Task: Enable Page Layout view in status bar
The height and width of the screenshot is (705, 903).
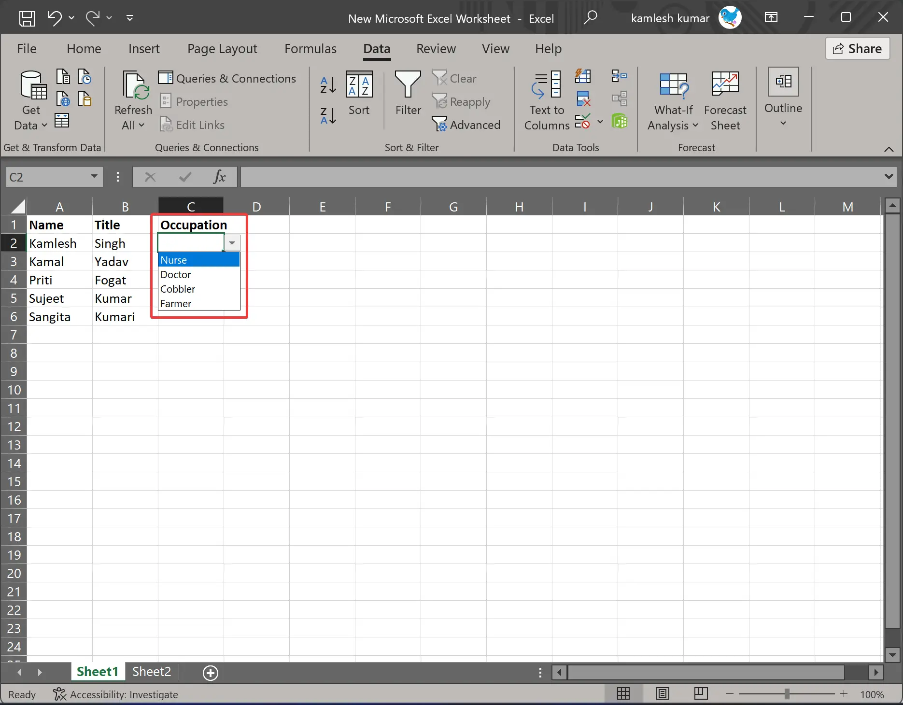Action: [x=662, y=694]
